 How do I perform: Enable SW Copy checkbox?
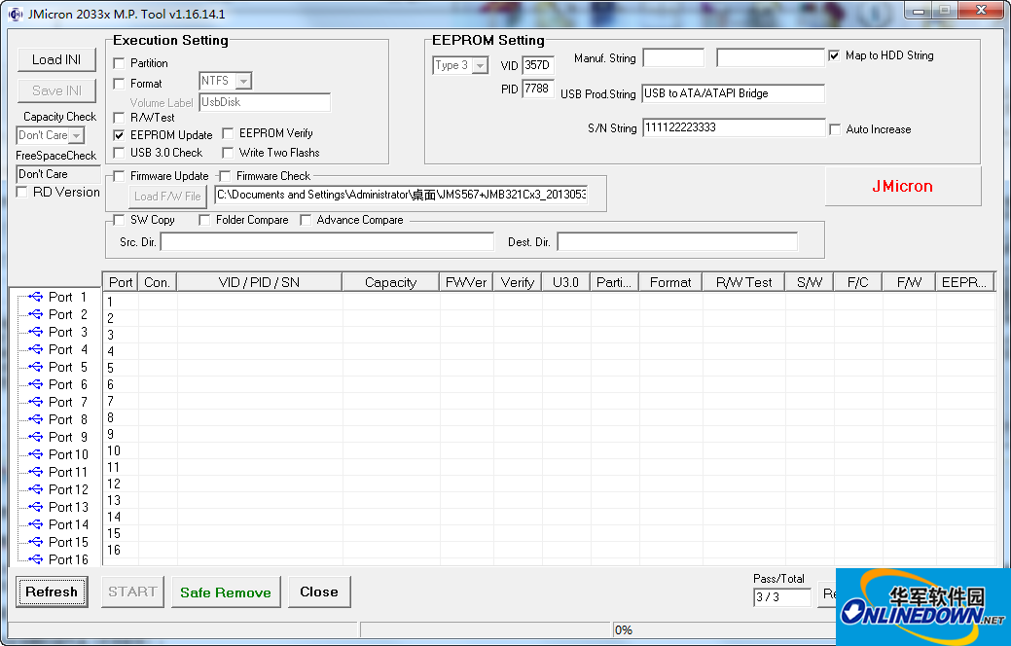click(x=119, y=220)
